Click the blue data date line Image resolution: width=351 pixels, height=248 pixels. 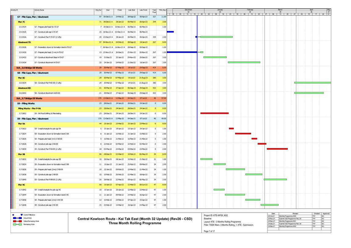(x=197, y=122)
